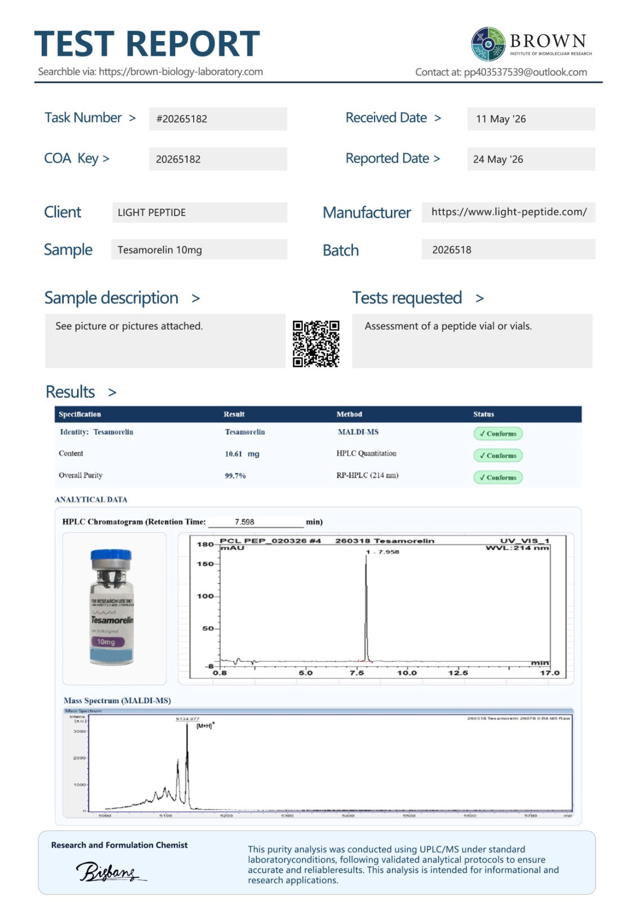The height and width of the screenshot is (902, 637).
Task: Click the Brown Institute logo emblem
Action: 488,43
